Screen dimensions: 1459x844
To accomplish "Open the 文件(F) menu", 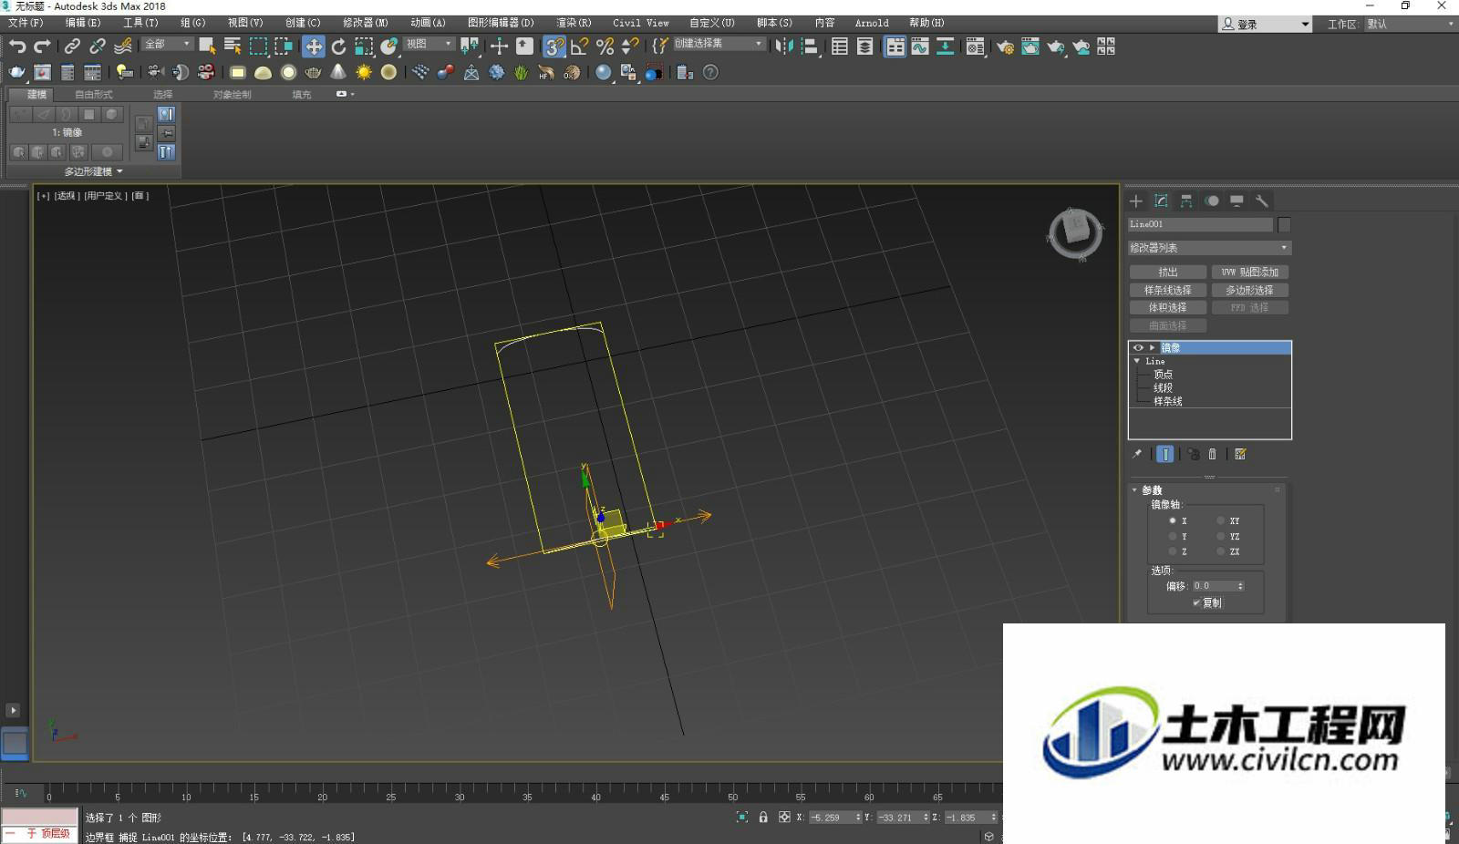I will pos(26,23).
